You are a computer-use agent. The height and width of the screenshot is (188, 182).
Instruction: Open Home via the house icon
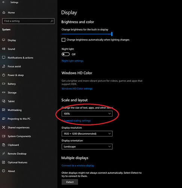pyautogui.click(x=4, y=12)
